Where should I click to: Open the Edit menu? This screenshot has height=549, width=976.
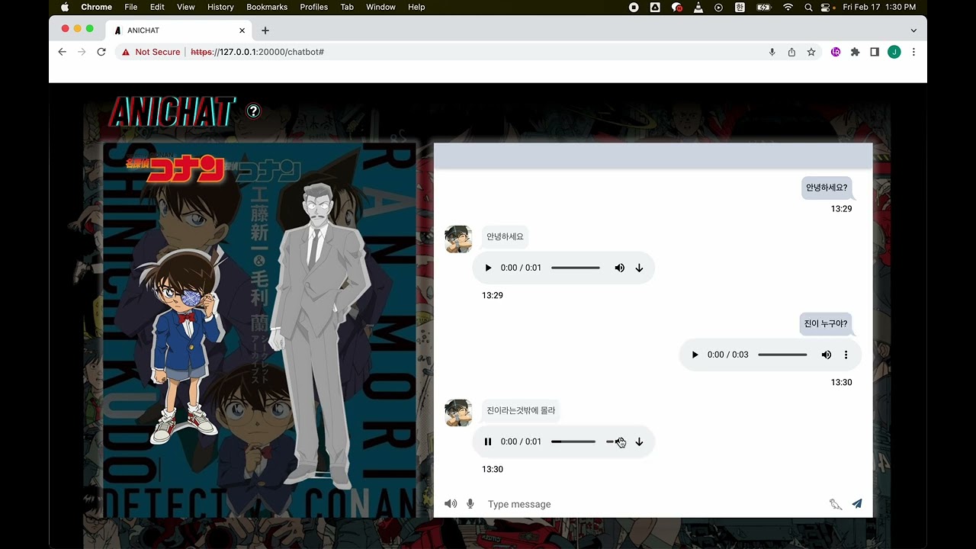pos(157,7)
